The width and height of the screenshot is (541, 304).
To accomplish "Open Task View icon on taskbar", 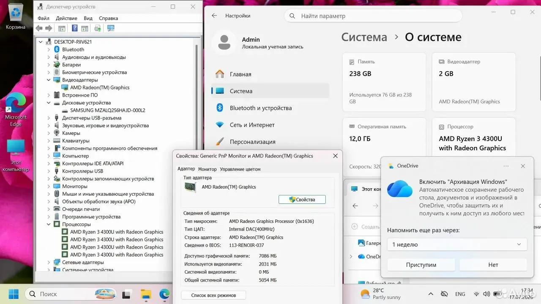I will [126, 294].
